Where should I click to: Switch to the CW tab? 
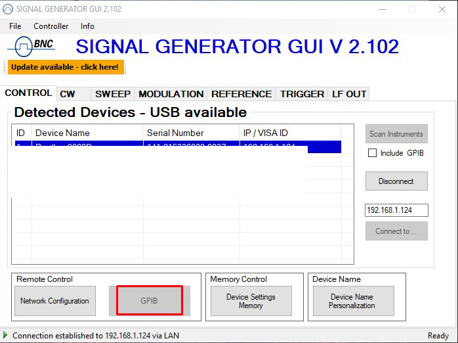73,94
